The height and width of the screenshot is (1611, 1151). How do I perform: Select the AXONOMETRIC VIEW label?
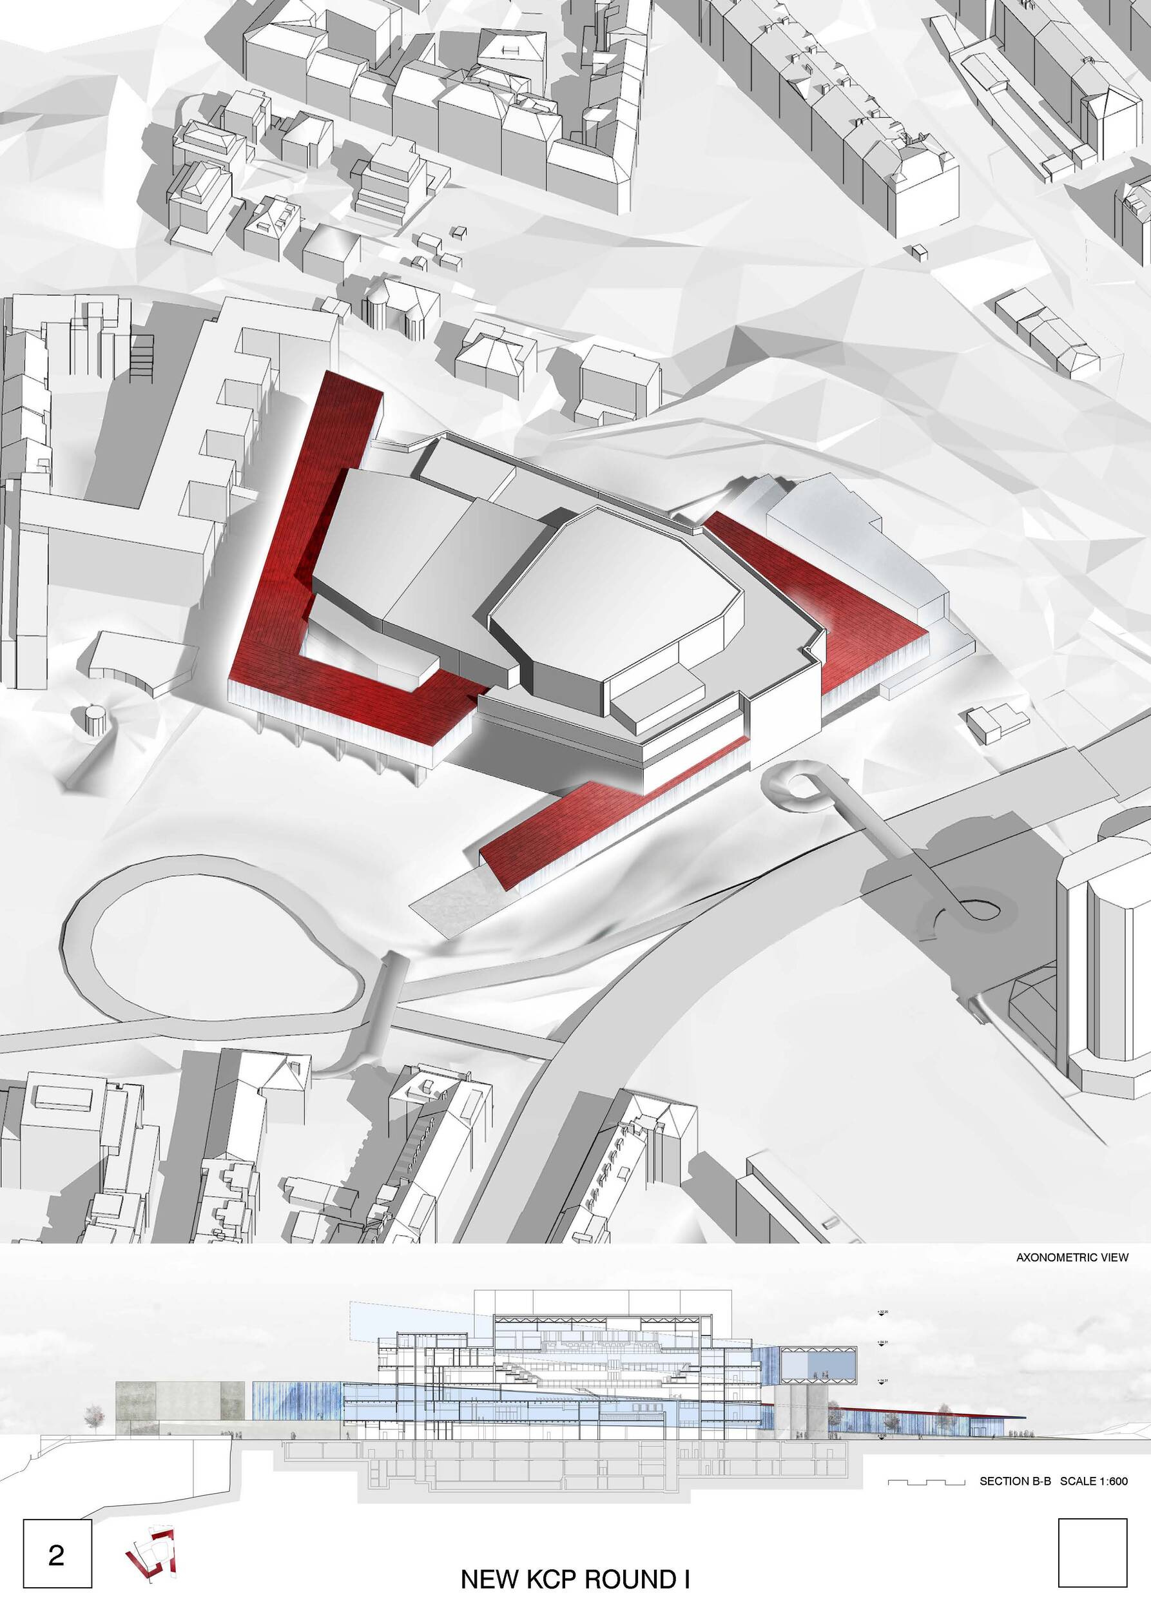(x=1072, y=1257)
